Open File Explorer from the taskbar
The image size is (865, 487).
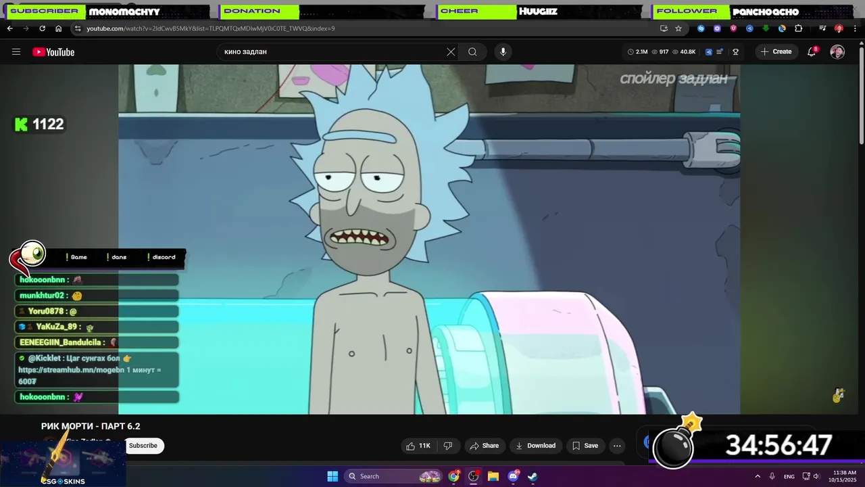[x=493, y=476]
